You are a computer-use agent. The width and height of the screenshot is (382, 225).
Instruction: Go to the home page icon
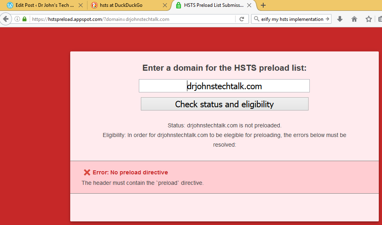point(354,19)
